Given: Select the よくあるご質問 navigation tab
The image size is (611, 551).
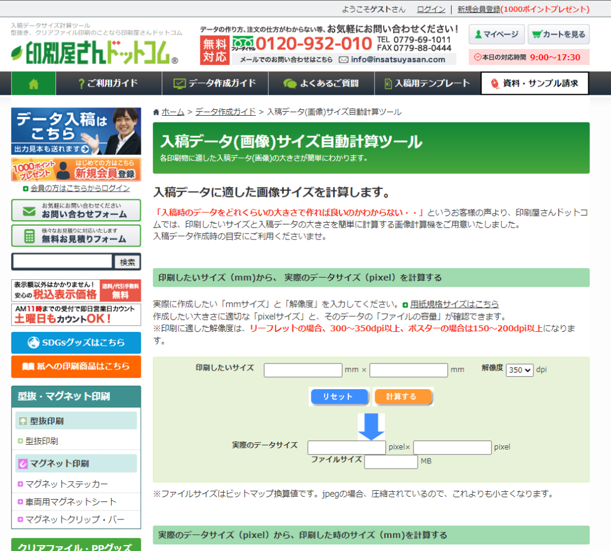Looking at the screenshot, I should 321,84.
